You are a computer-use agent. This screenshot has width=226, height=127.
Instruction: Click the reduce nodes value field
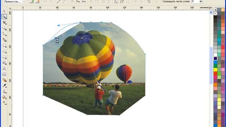(x=195, y=1)
